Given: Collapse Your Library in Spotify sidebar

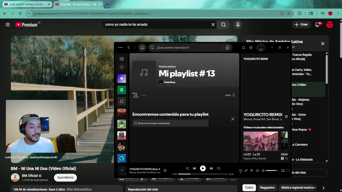Looking at the screenshot, I should pos(122,59).
